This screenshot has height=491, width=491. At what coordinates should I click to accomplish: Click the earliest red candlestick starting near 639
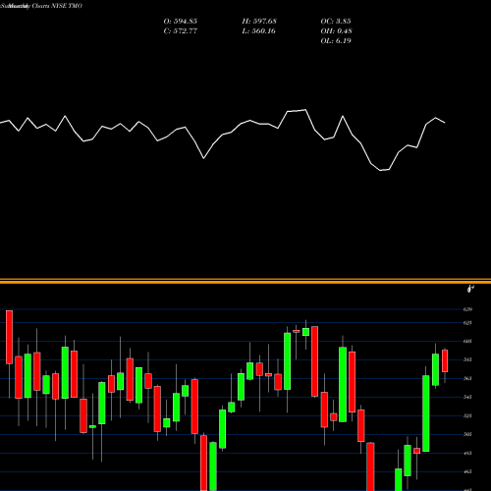(9, 337)
